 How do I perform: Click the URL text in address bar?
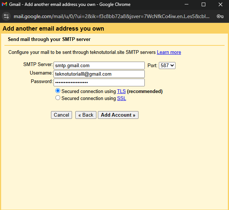tap(112, 16)
